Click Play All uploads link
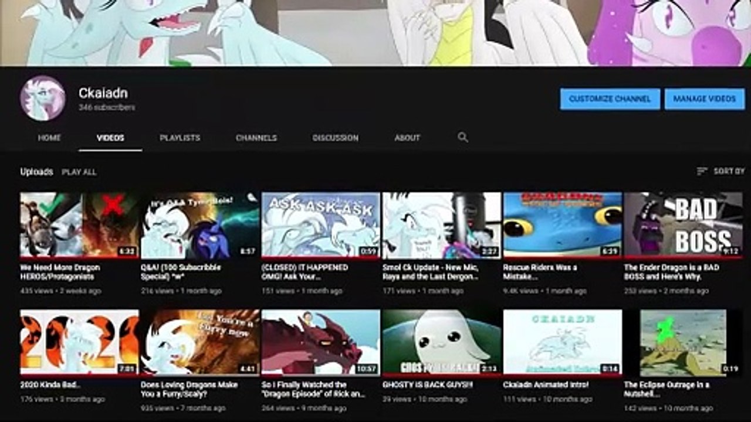The width and height of the screenshot is (751, 422). (x=79, y=172)
